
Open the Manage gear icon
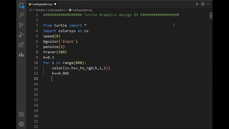[x=21, y=124]
